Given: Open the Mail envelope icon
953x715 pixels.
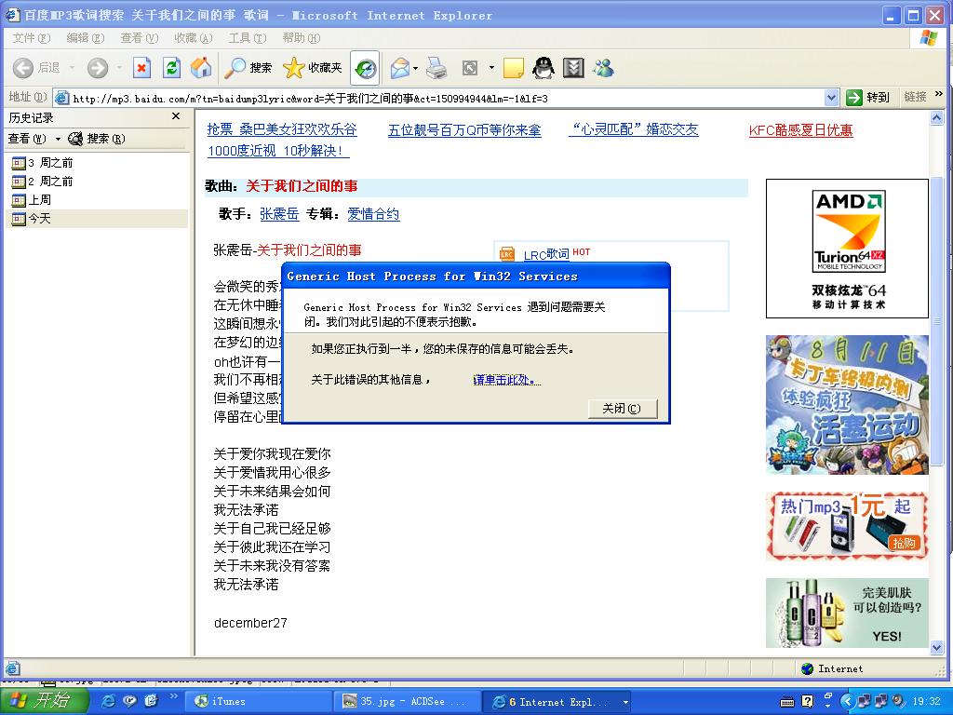Looking at the screenshot, I should [400, 67].
